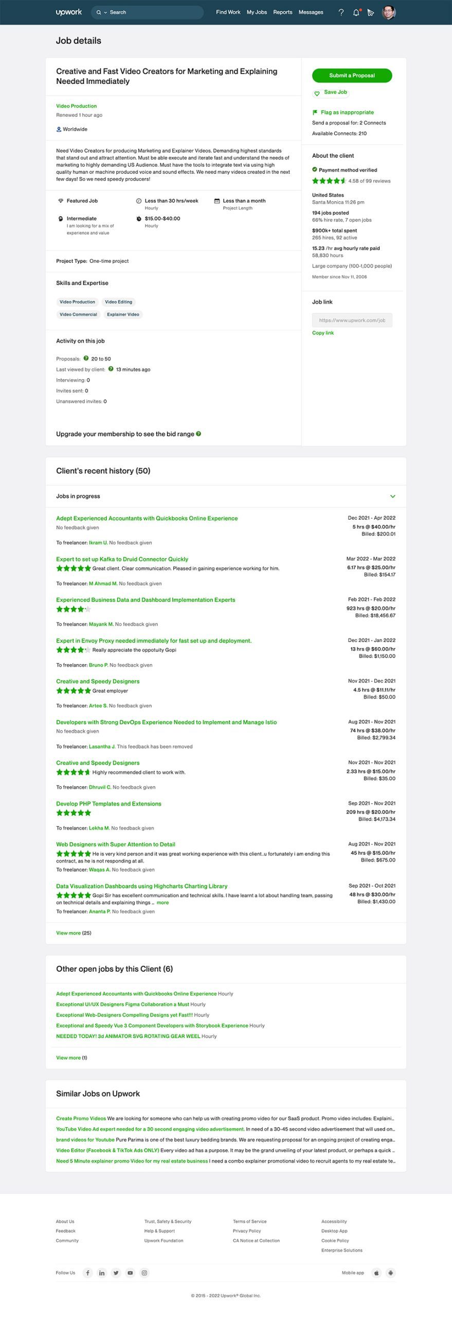Expand the truncated feedback with more

pos(162,902)
